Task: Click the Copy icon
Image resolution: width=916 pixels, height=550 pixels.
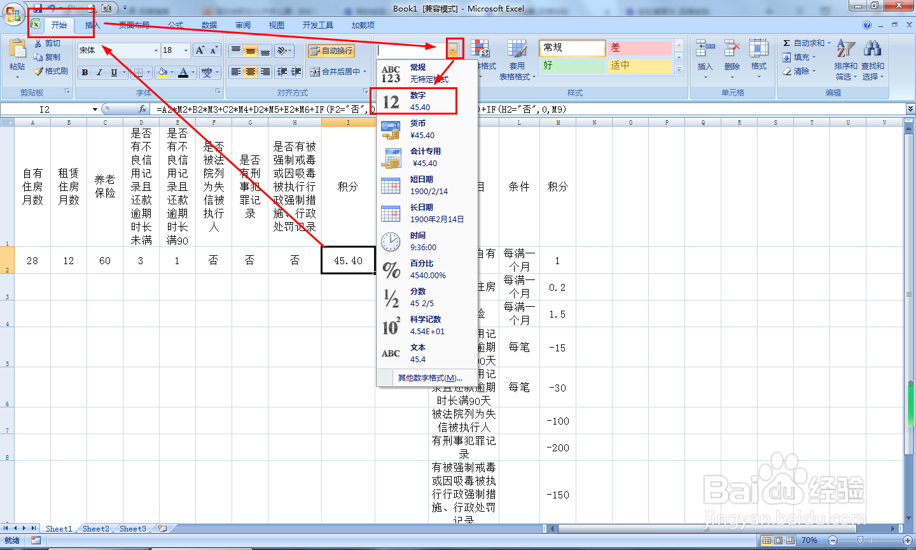Action: pos(38,57)
